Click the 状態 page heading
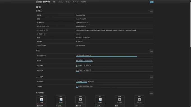 click(38, 7)
